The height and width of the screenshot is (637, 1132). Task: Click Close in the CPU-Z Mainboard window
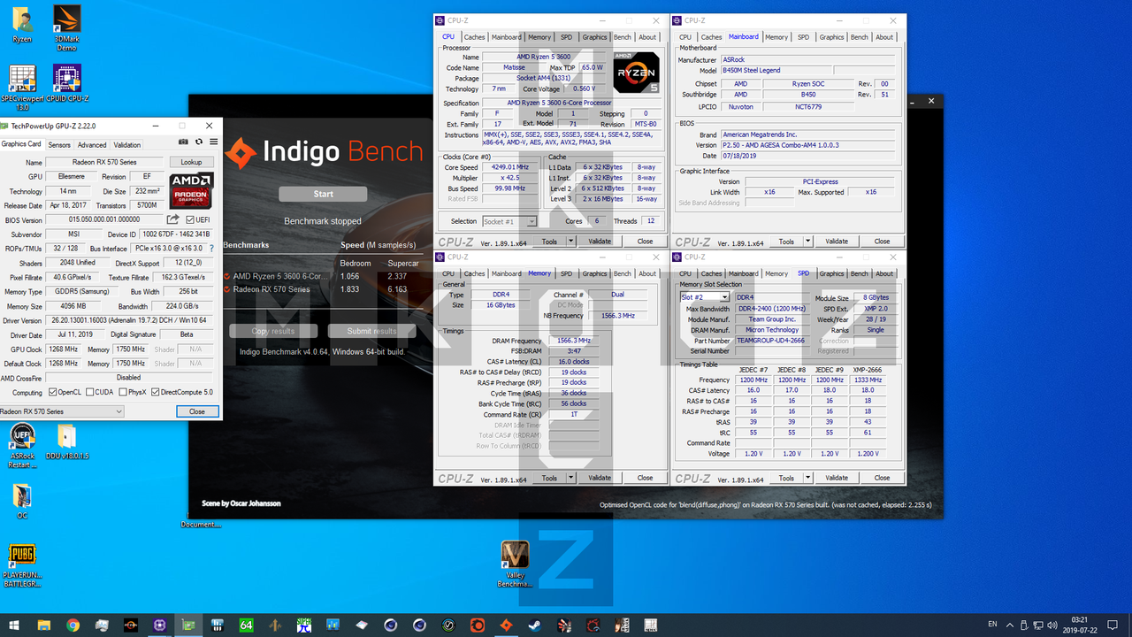pos(882,241)
